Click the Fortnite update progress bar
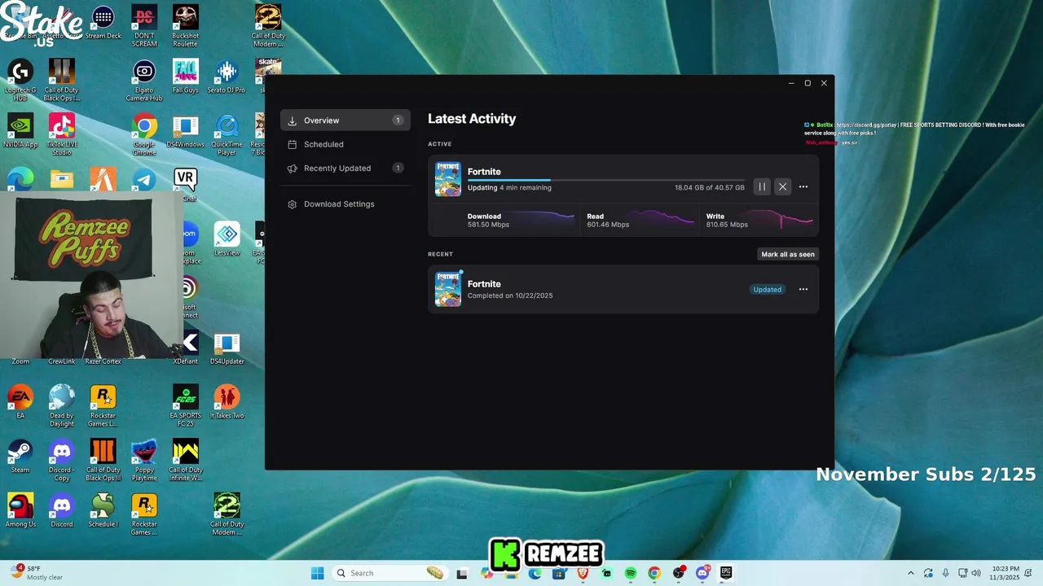Image resolution: width=1043 pixels, height=586 pixels. point(605,180)
